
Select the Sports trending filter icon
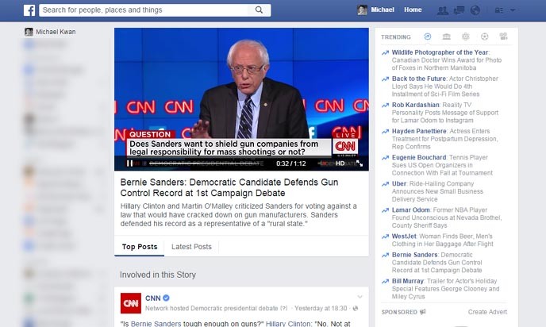[484, 37]
